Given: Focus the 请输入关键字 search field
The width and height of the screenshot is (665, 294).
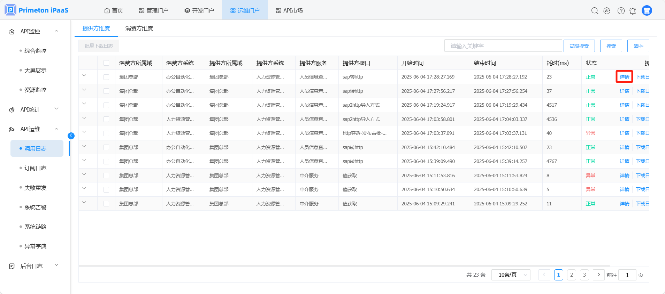Looking at the screenshot, I should click(503, 46).
